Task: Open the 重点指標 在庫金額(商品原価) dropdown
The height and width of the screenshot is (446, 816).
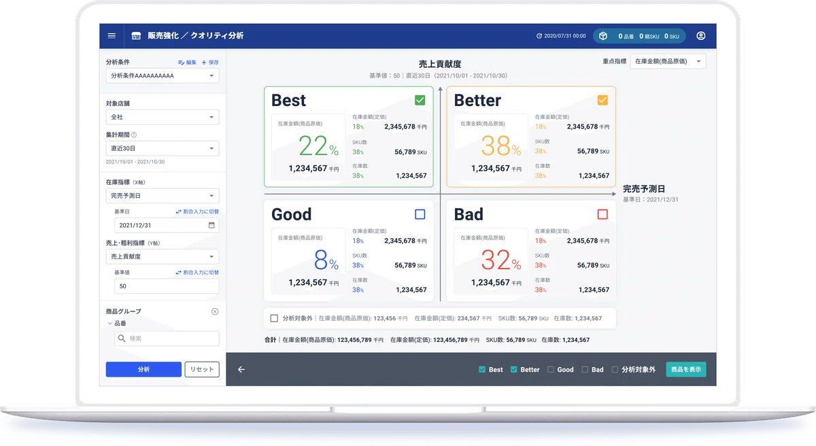Action: point(668,61)
